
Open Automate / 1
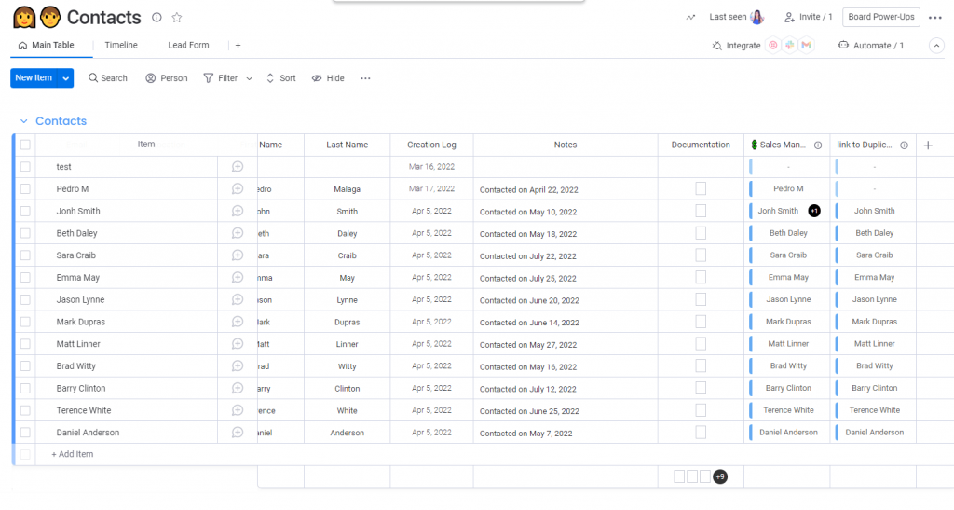click(x=871, y=46)
